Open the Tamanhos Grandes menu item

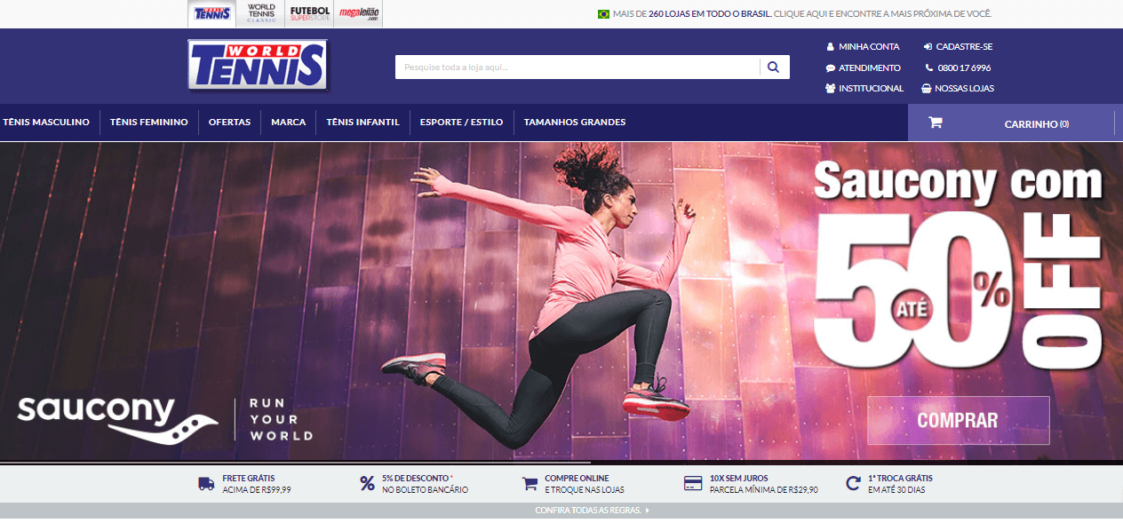coord(575,123)
